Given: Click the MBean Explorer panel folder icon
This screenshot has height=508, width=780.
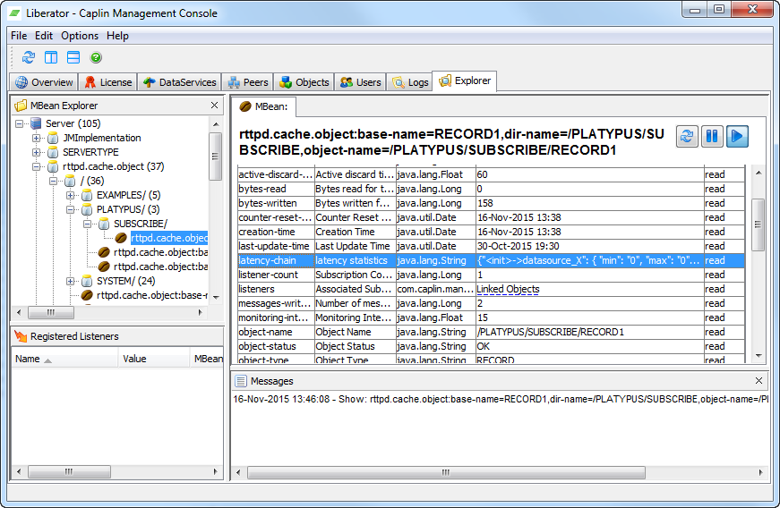Looking at the screenshot, I should (x=21, y=106).
